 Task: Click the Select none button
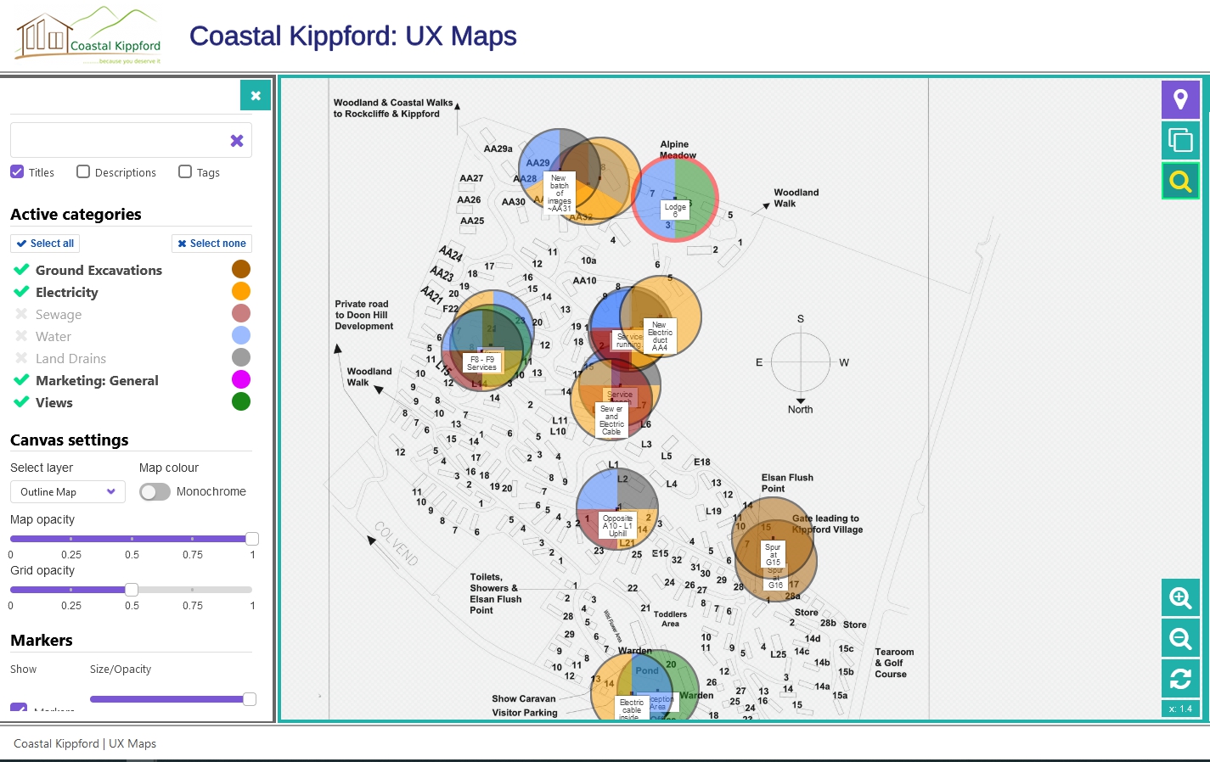(x=211, y=244)
